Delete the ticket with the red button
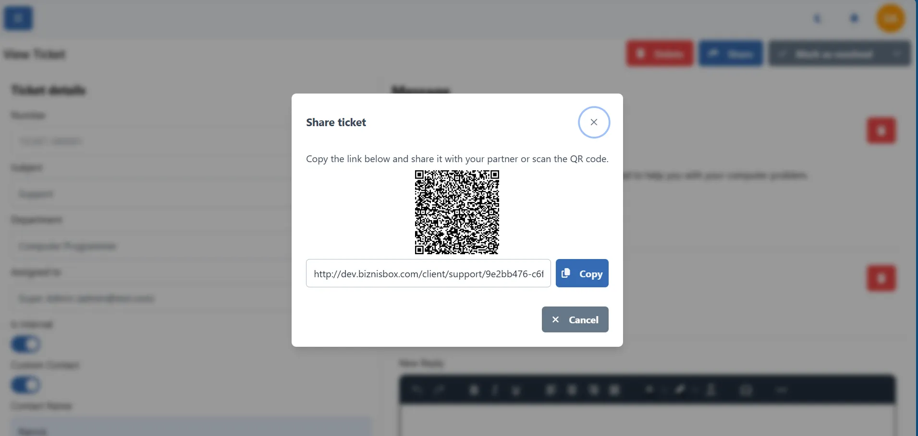Viewport: 918px width, 436px height. point(660,53)
